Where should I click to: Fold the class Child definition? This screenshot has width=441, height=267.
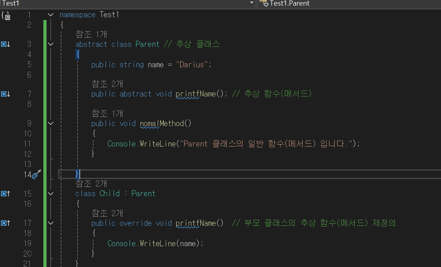tap(51, 194)
